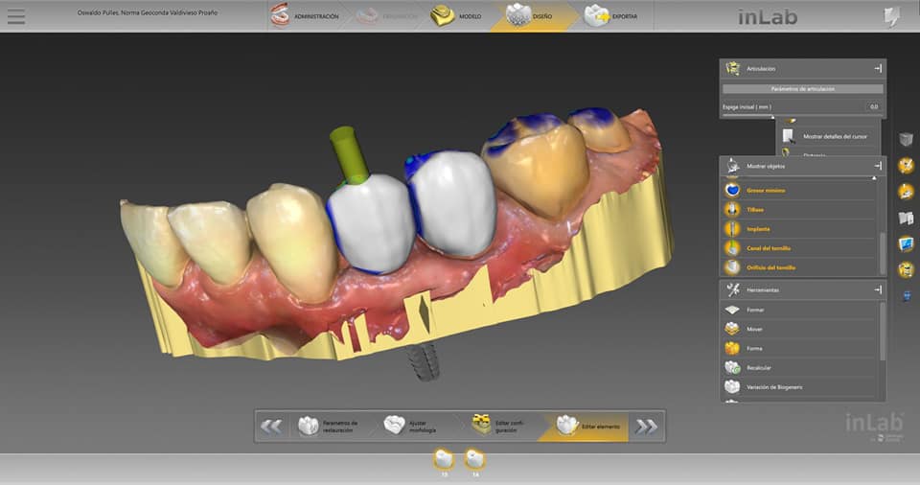
Task: Go to the Modelo phase
Action: point(456,16)
